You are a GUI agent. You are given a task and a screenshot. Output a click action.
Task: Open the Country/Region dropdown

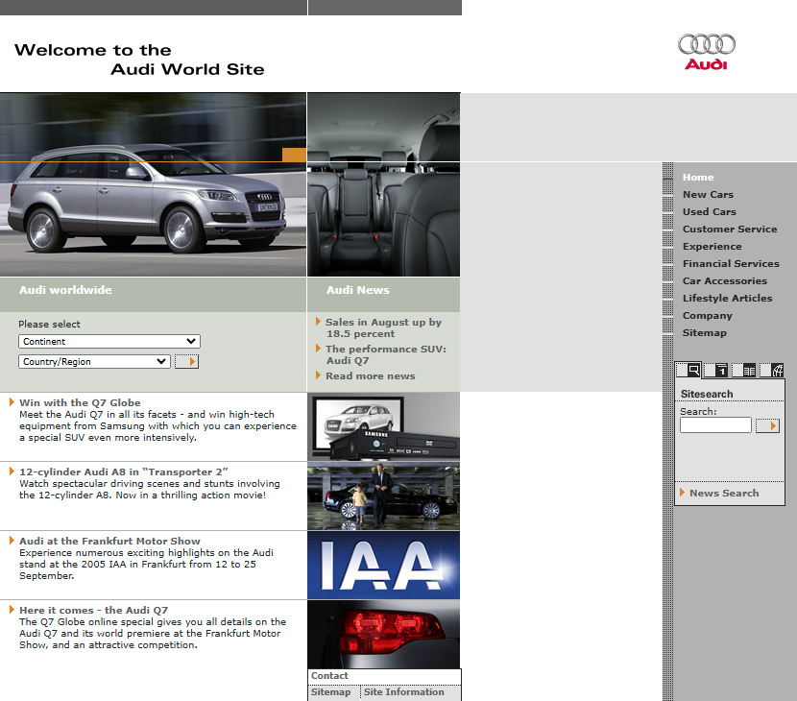pos(94,361)
